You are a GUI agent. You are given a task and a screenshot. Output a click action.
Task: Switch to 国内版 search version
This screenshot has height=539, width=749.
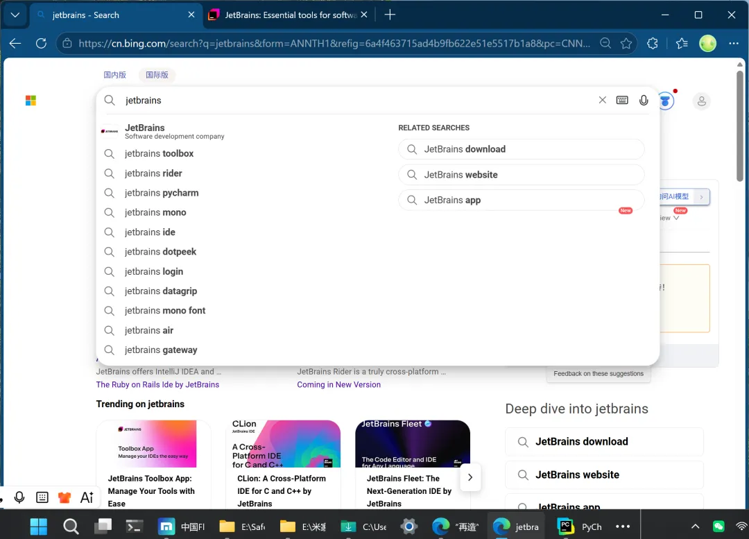114,74
